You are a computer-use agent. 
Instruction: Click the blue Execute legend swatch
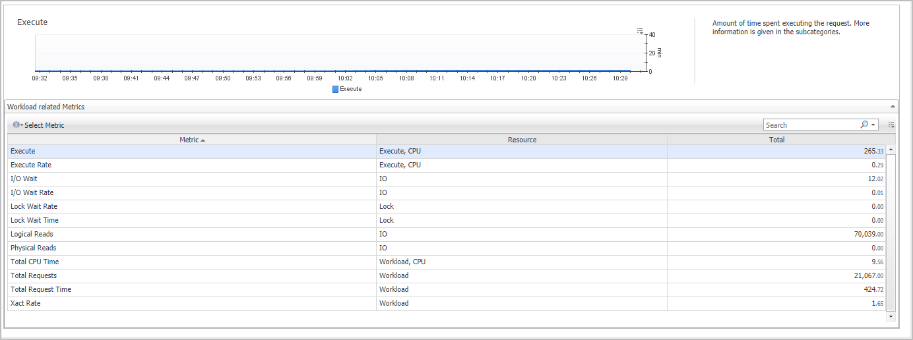(x=335, y=89)
